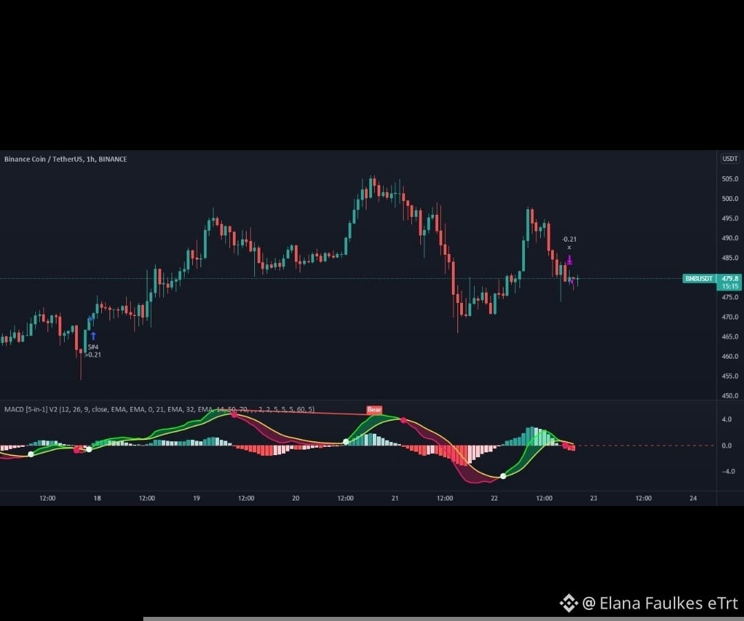Viewport: 744px width, 621px height.
Task: Click the 475.0 price axis label
Action: pos(730,297)
